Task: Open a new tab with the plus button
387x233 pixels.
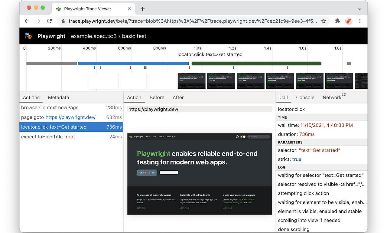Action: (143, 9)
